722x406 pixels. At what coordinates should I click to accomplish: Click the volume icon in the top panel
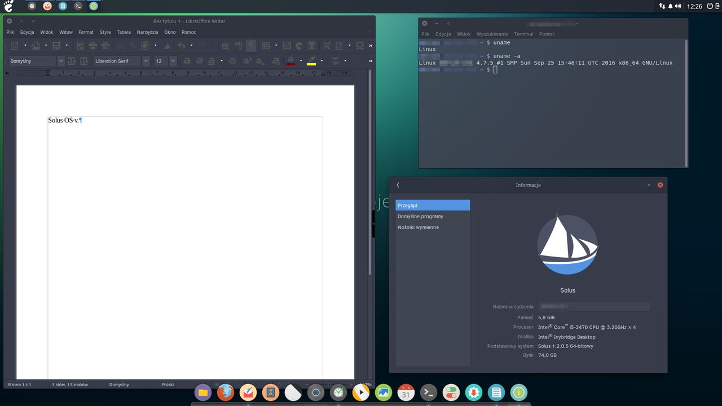click(x=678, y=6)
